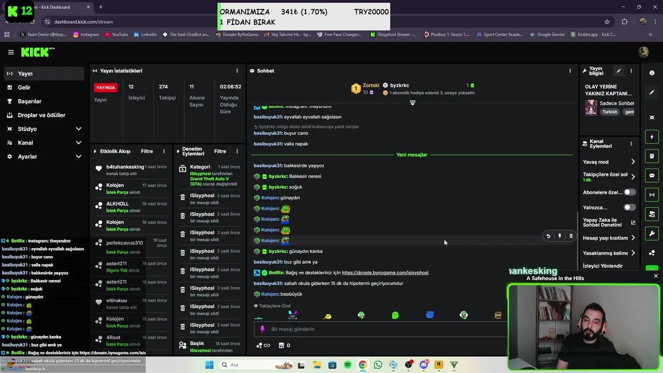
Task: Open Yayın page in sidebar
Action: click(44, 74)
